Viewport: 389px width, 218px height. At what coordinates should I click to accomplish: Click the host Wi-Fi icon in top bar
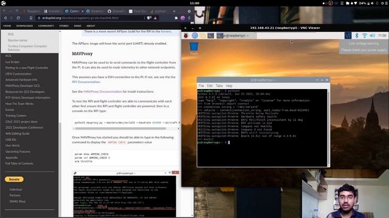(x=356, y=3)
